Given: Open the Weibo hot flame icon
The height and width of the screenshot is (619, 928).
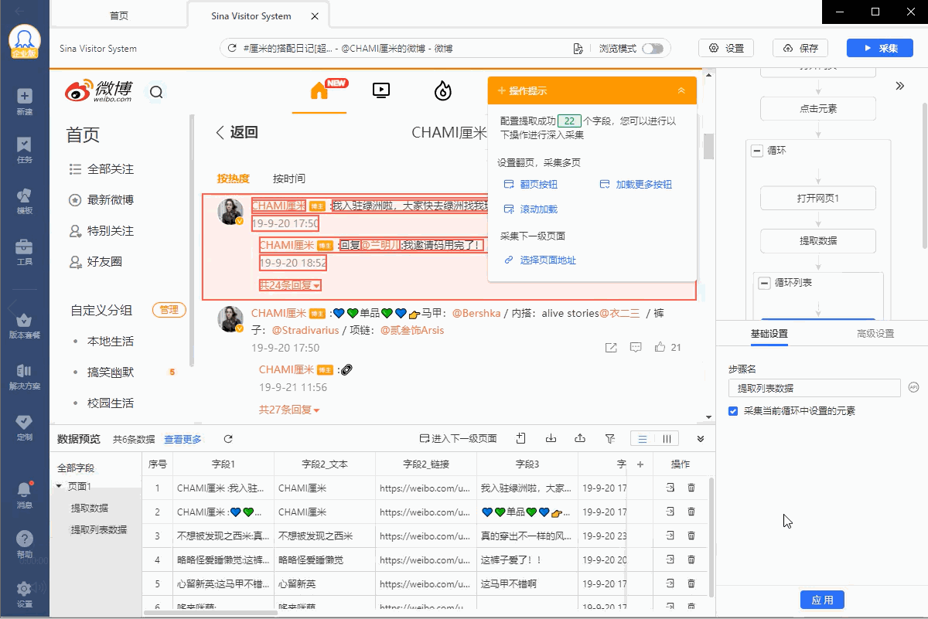Looking at the screenshot, I should click(x=442, y=90).
